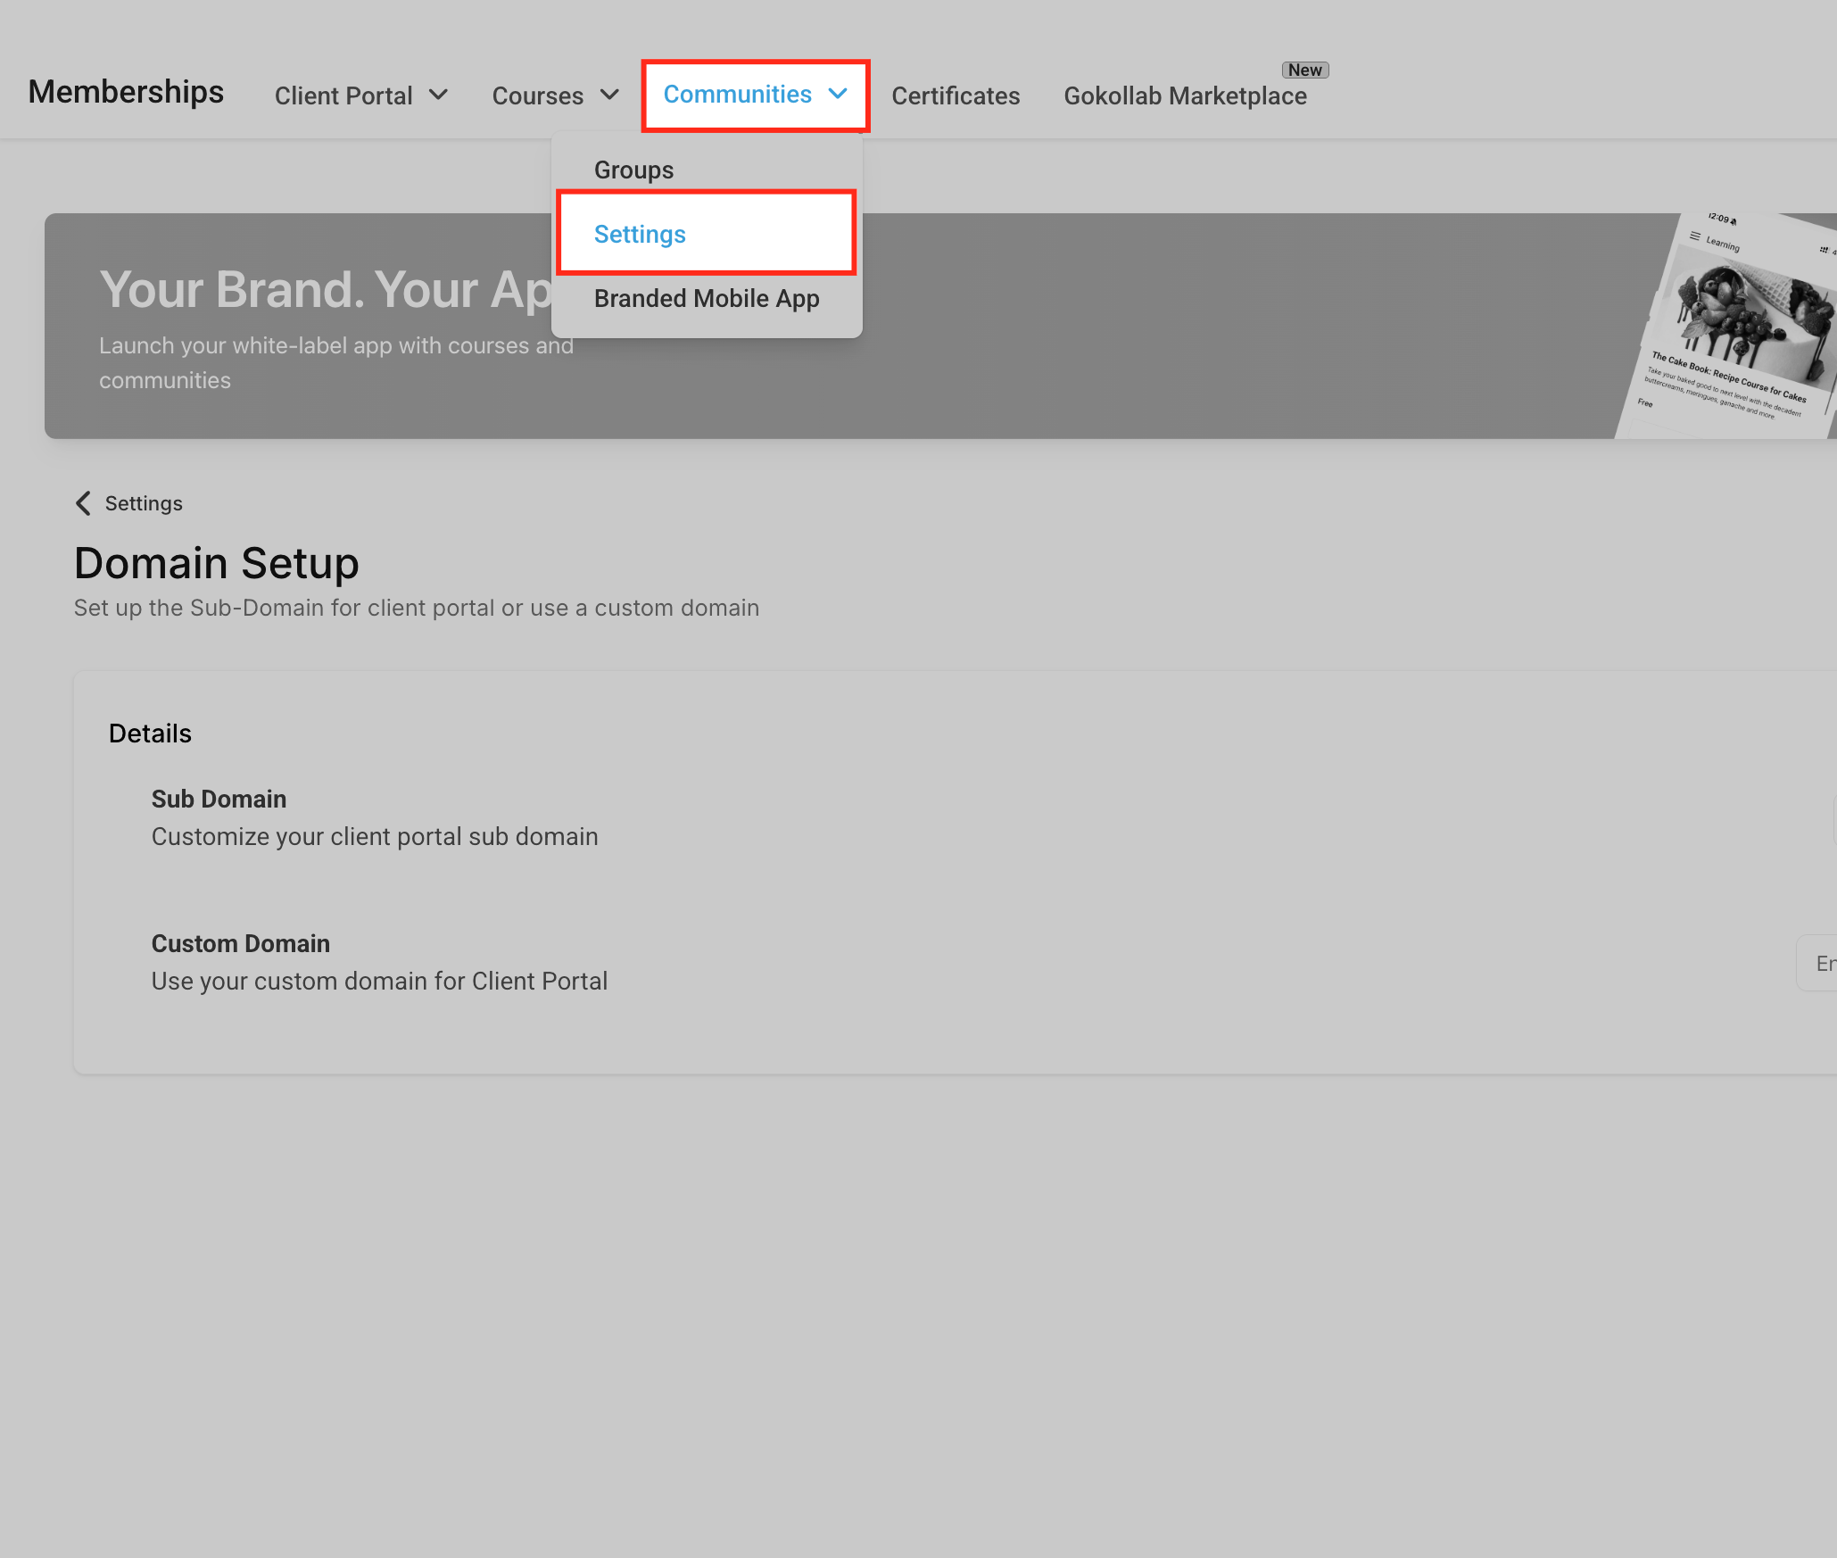
Task: Collapse the Communities dropdown chevron
Action: [x=837, y=94]
